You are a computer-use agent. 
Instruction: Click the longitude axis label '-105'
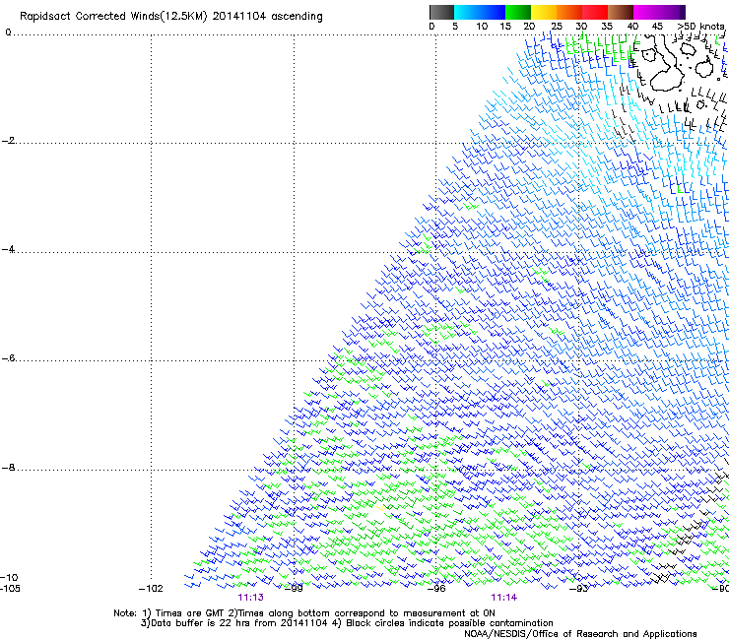point(10,589)
